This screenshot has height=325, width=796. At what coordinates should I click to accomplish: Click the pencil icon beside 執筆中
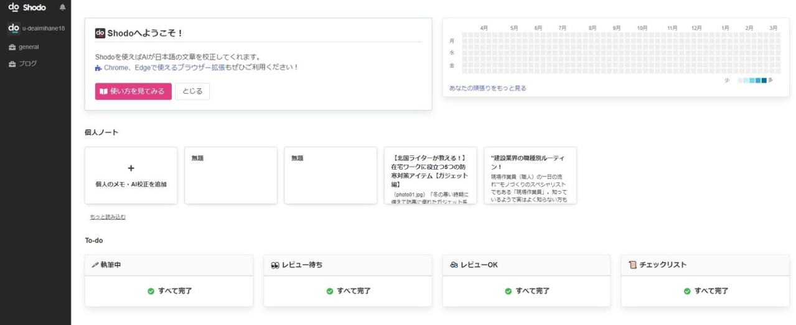click(95, 265)
